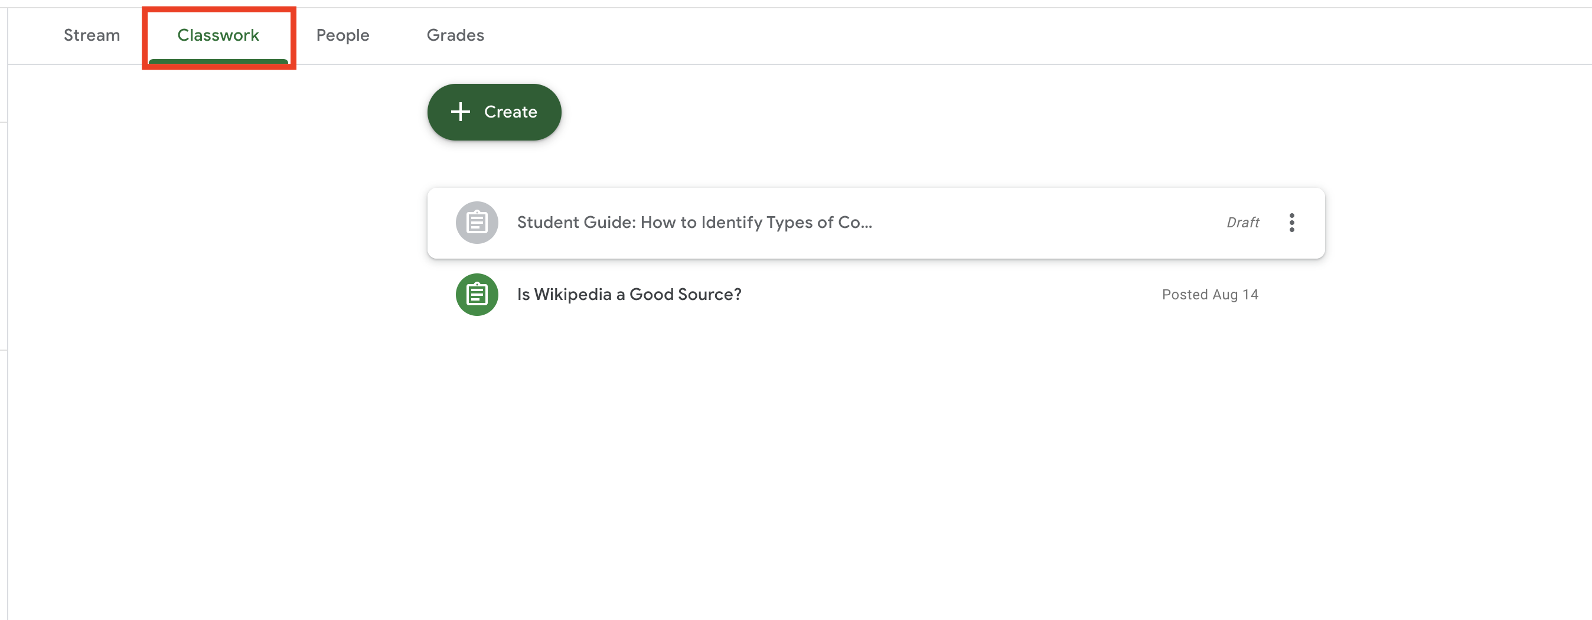Click the gray clipboard icon for Student Guide draft

tap(477, 223)
